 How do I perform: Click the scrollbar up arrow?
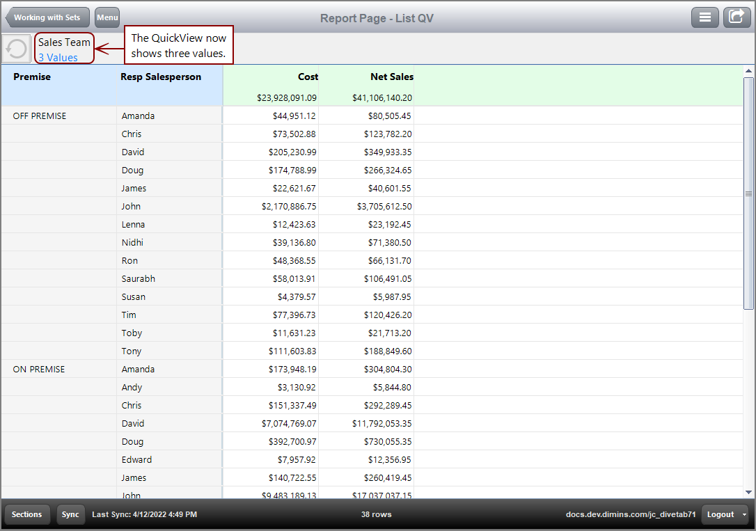749,69
